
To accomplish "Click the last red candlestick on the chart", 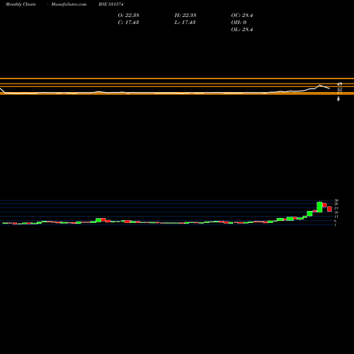I will tap(329, 209).
